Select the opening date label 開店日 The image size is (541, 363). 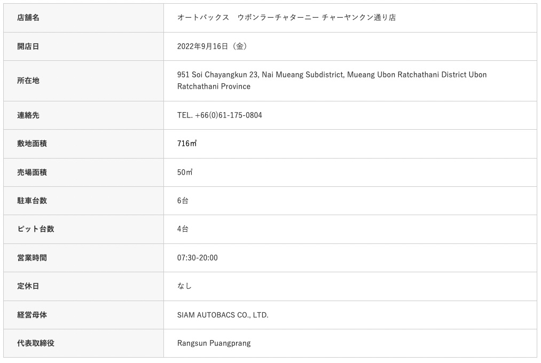pos(28,46)
